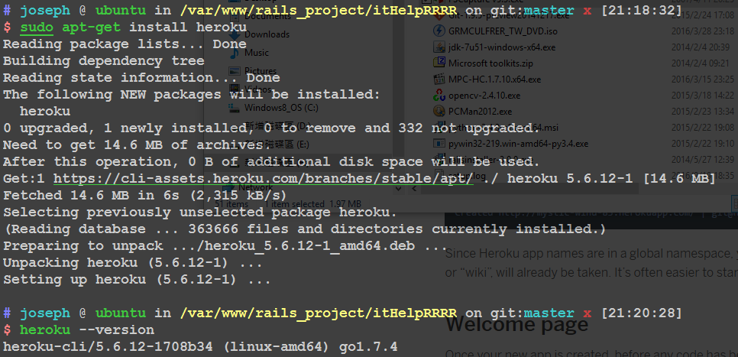Select file jdk-7u51-windows-x64.exe

pyautogui.click(x=502, y=47)
